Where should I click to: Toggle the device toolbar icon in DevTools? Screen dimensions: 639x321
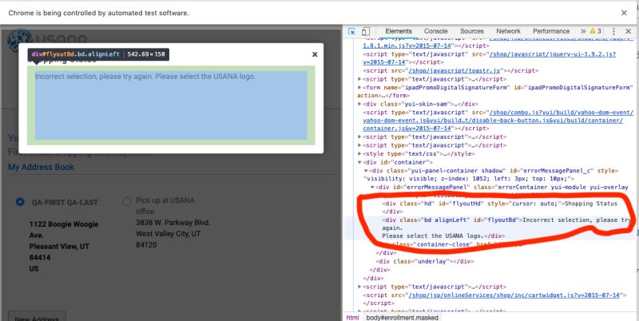coord(366,31)
